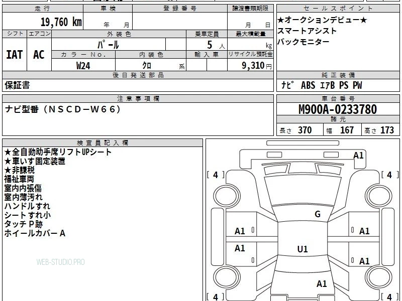
Task: Click A1 mark on rear hatch
Action: [x=322, y=283]
